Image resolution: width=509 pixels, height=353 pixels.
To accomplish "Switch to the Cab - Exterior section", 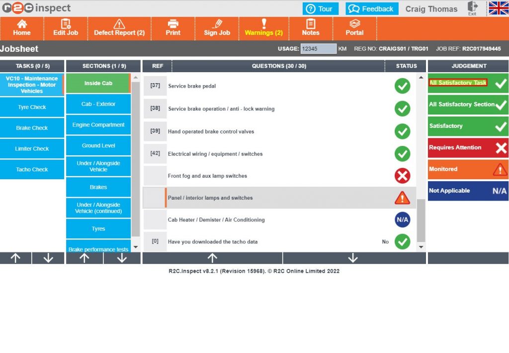I will (x=98, y=104).
